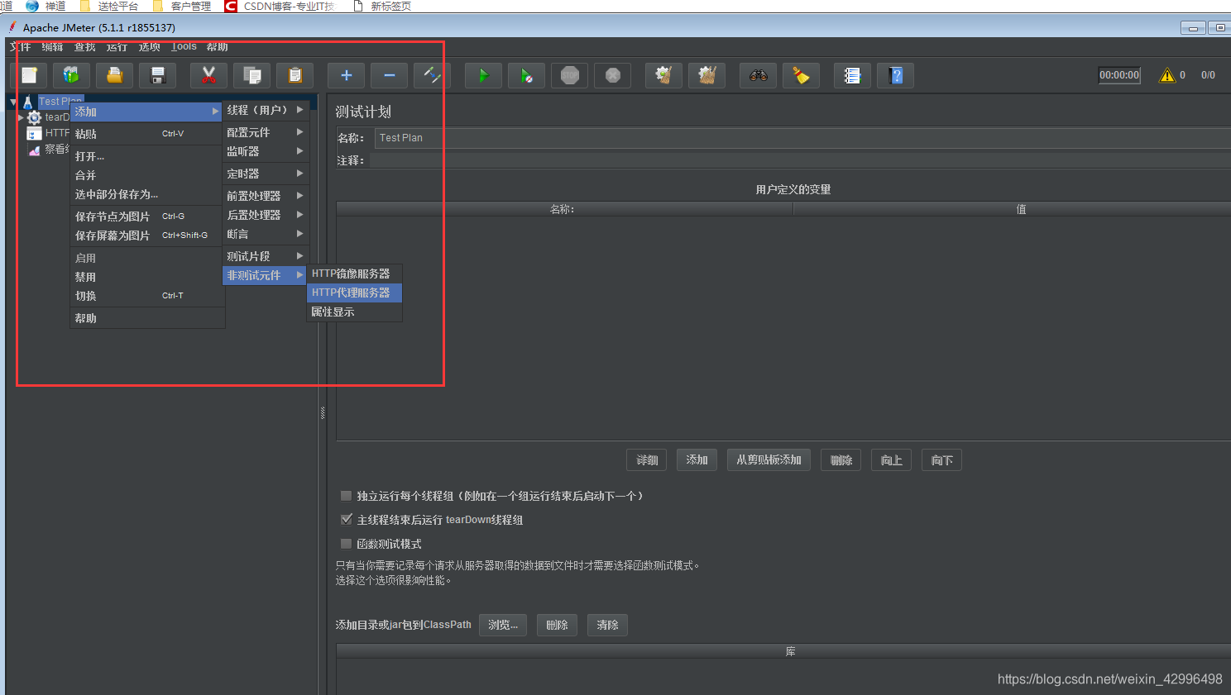Enable 独立运行每个线程组 checkbox
The height and width of the screenshot is (695, 1231).
(346, 496)
